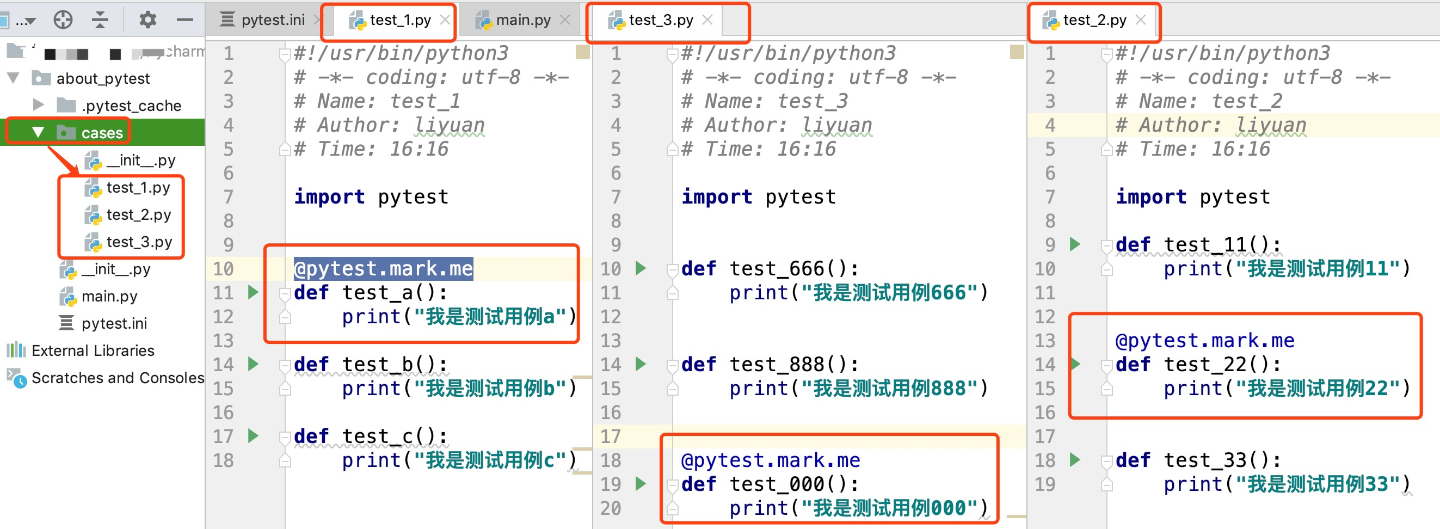This screenshot has height=529, width=1440.
Task: Fold the test_888 function code block
Action: pos(672,365)
